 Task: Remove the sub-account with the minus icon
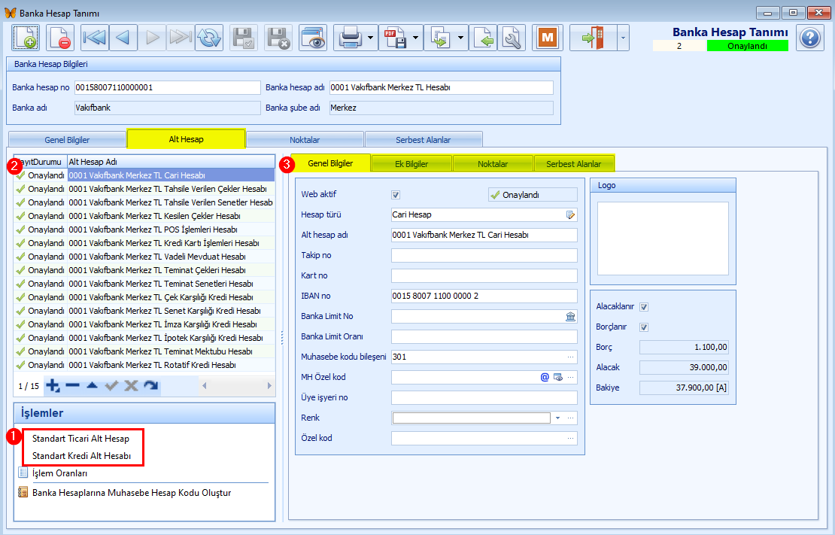(72, 385)
